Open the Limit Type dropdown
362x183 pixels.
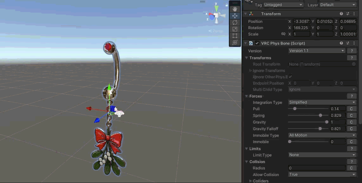pos(322,155)
